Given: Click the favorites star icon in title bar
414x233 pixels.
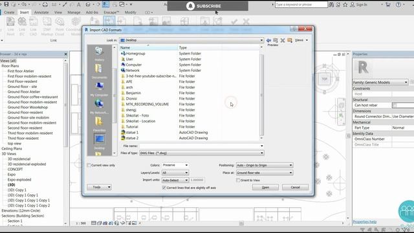Looking at the screenshot, I should click(345, 5).
